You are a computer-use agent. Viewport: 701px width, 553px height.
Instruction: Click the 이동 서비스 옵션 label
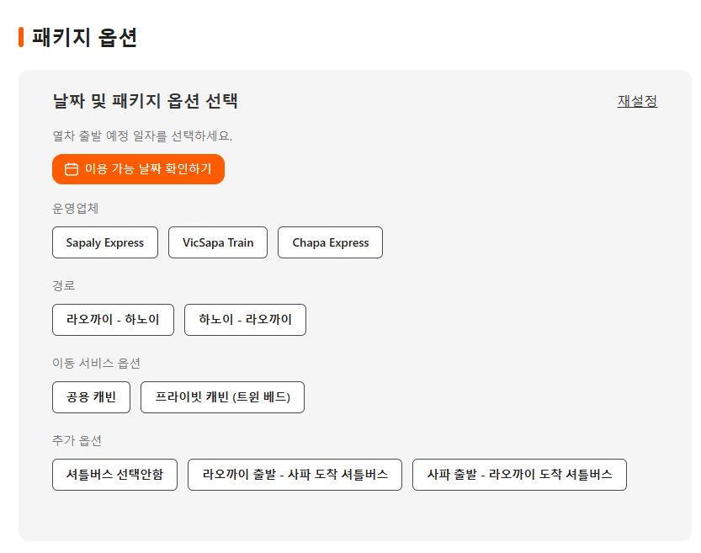click(x=96, y=363)
